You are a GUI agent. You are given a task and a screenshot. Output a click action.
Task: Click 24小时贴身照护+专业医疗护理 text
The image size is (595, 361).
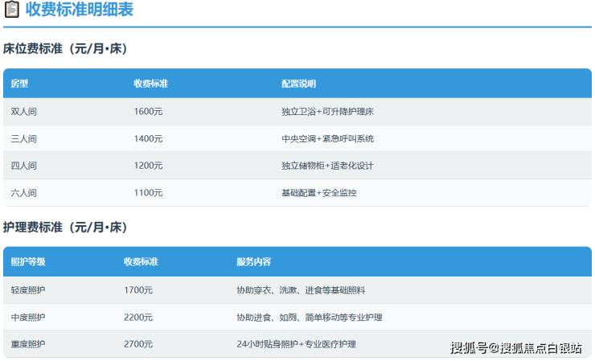(296, 344)
